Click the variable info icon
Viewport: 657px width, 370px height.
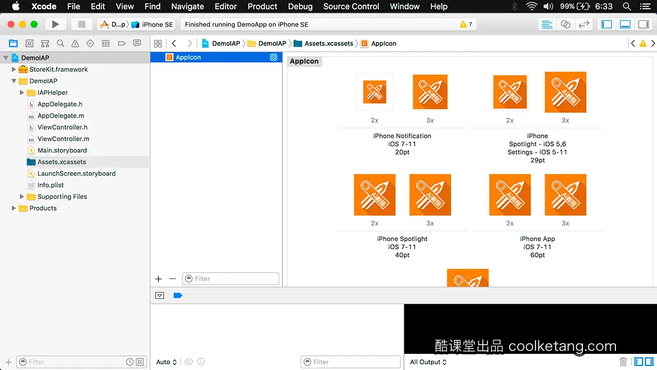[x=201, y=362]
